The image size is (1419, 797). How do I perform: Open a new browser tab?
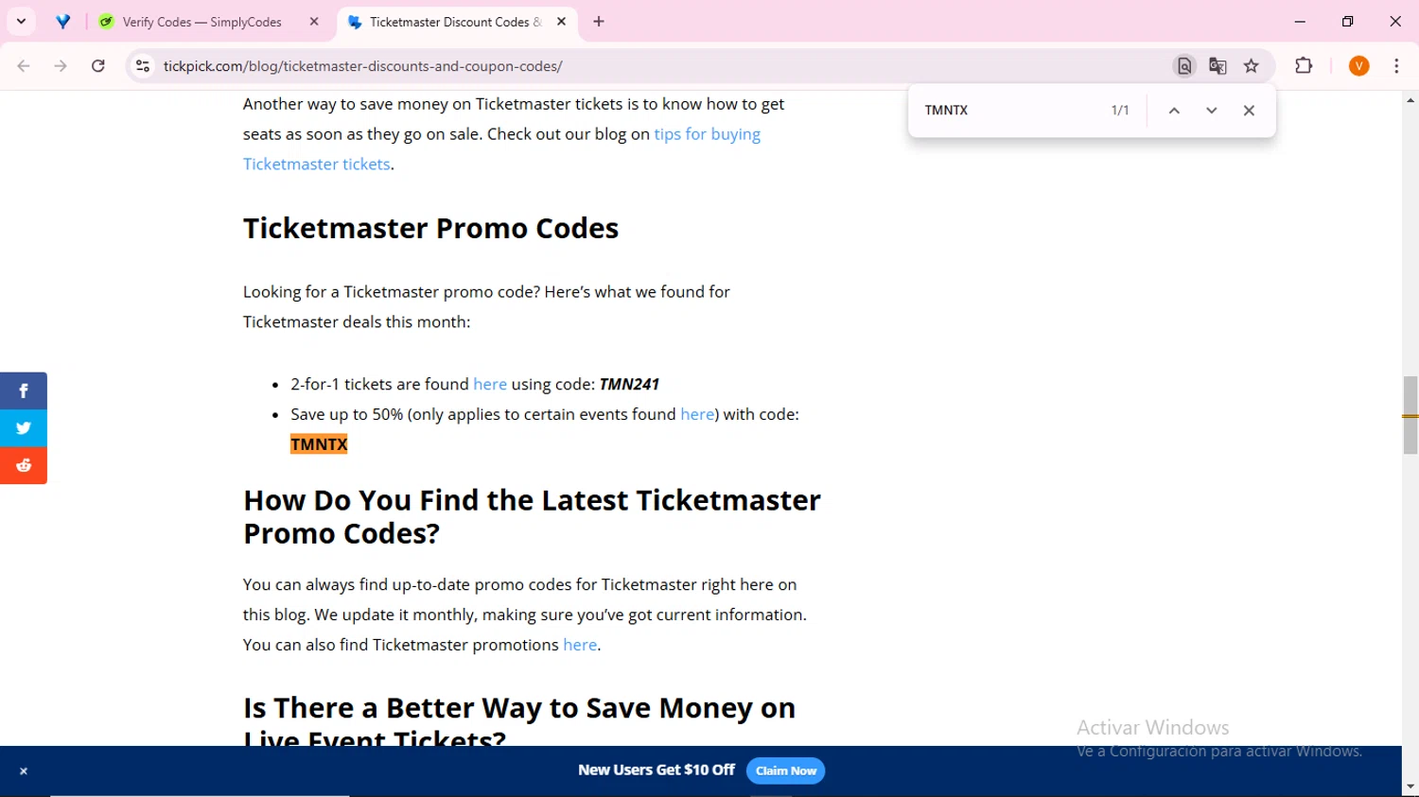click(x=599, y=22)
